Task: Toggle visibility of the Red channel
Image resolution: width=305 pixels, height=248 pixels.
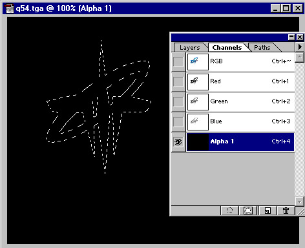Action: pyautogui.click(x=178, y=82)
